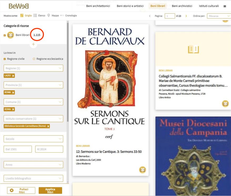Screen dimensions: 231x196
Task: Uncheck the Beni librari checkbox
Action: pos(5,35)
